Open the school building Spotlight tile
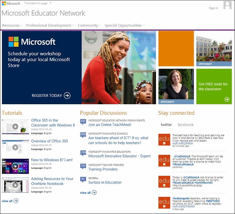 coord(214,49)
